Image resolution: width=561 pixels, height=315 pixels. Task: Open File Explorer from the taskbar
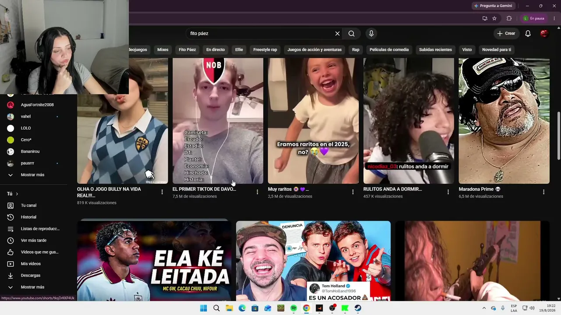229,308
